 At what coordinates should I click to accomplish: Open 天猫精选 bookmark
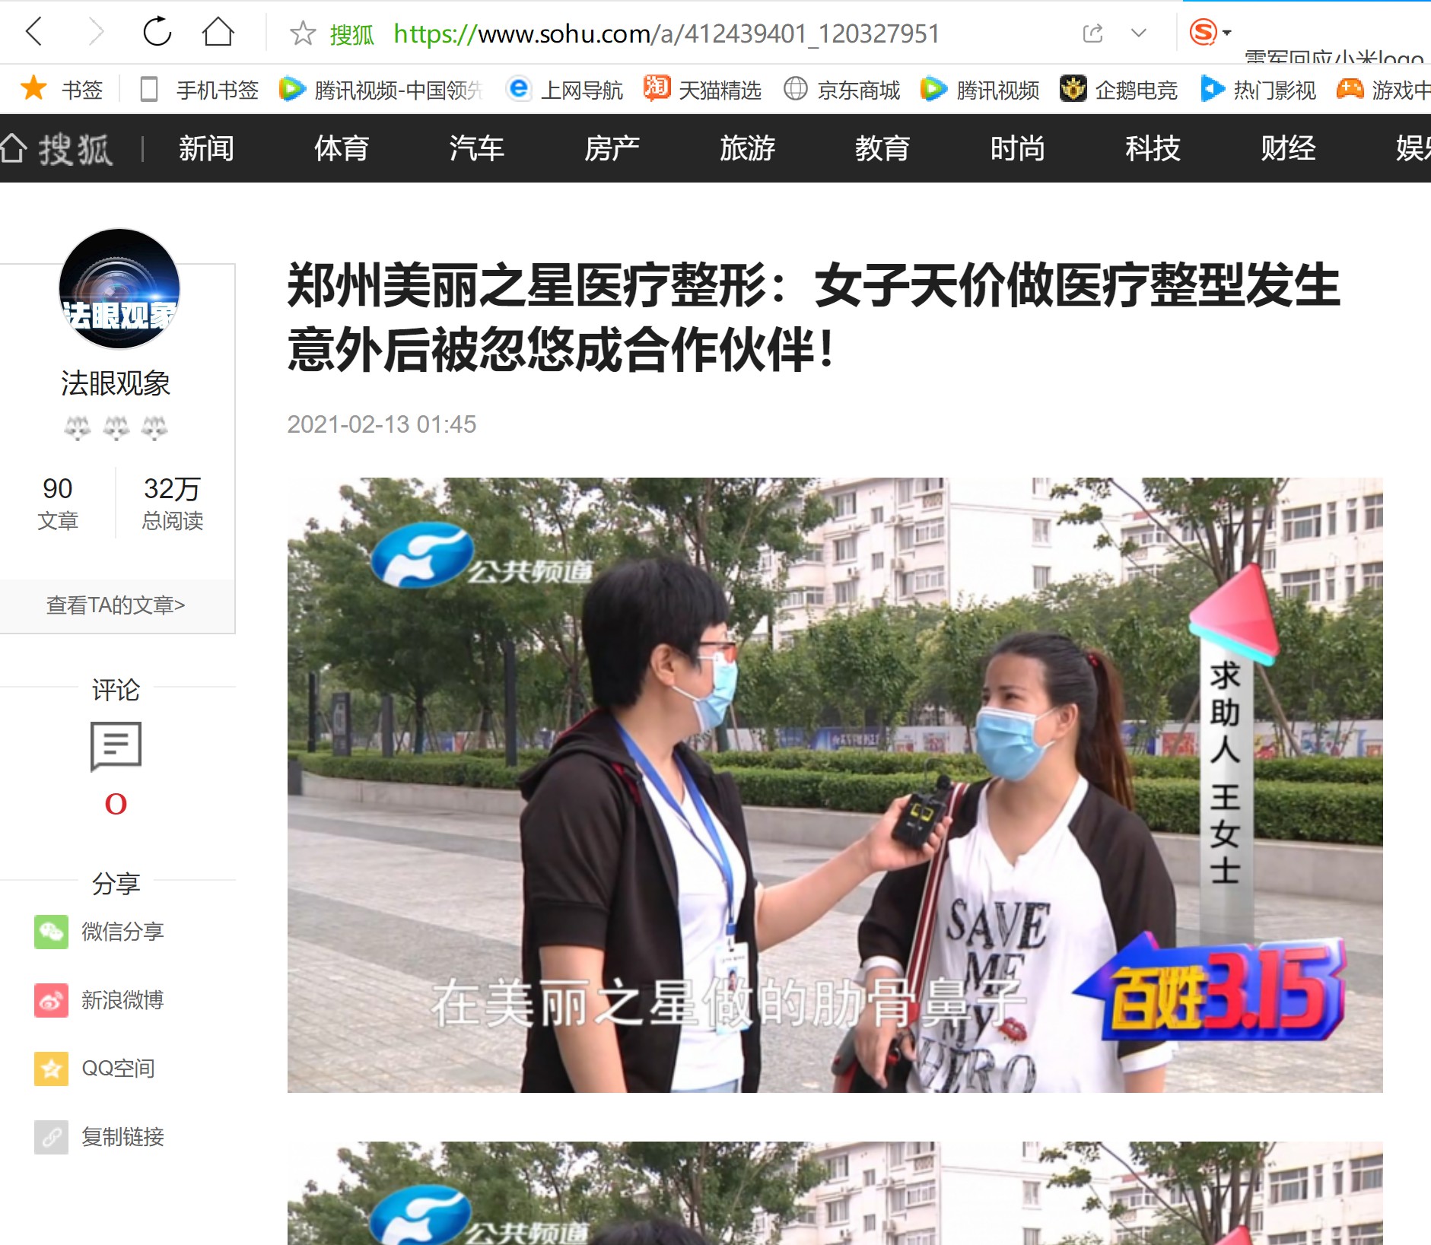[701, 90]
